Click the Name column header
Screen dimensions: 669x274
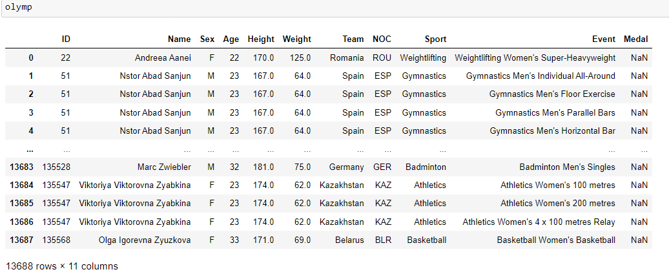(180, 39)
